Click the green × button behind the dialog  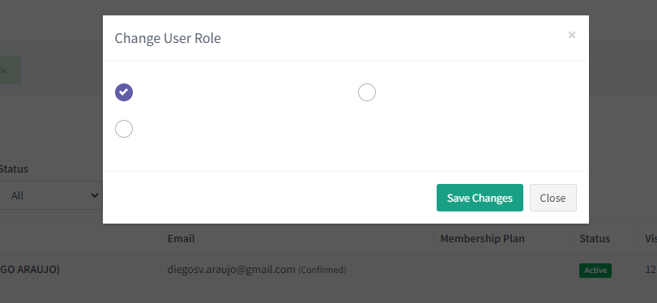10,70
